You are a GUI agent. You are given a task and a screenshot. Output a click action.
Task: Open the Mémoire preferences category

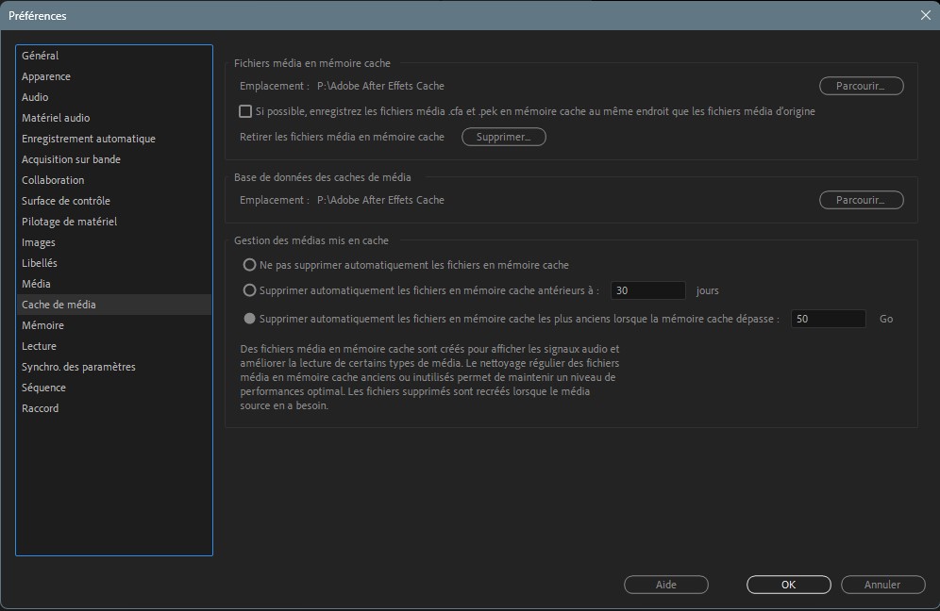tap(43, 325)
